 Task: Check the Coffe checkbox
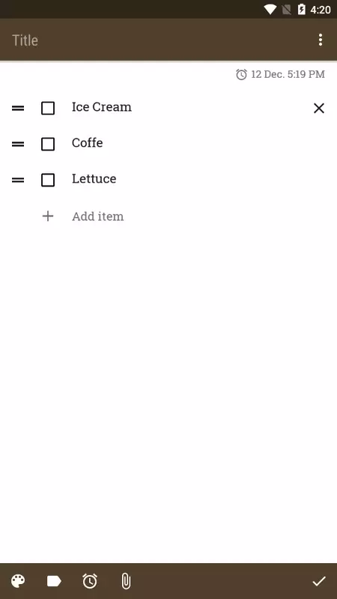click(48, 144)
